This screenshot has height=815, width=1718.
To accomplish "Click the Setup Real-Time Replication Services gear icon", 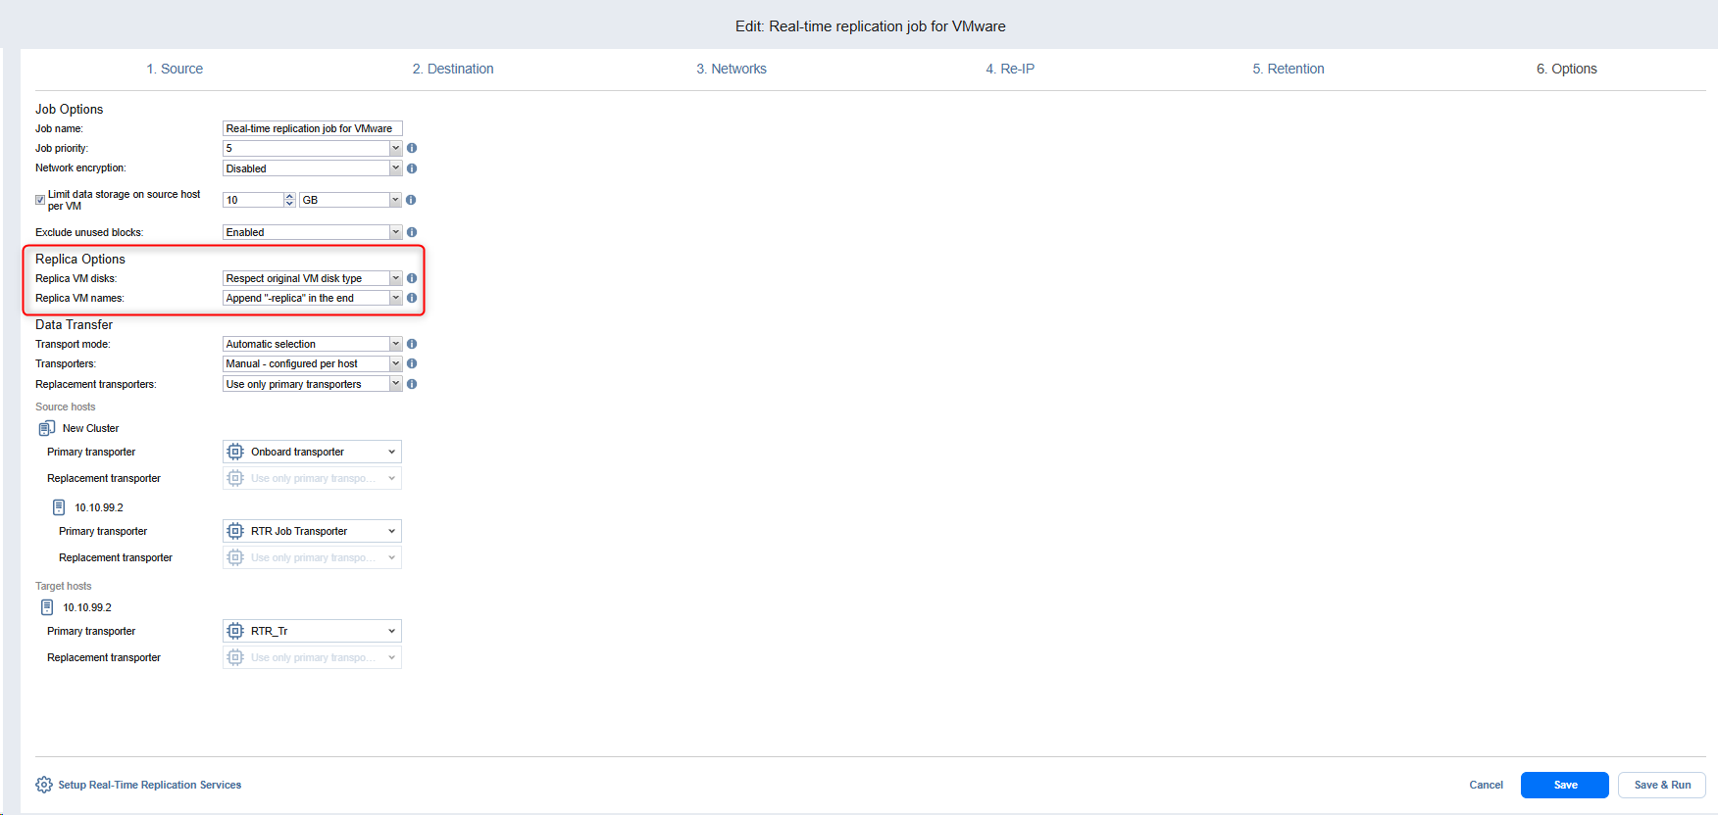I will (44, 785).
